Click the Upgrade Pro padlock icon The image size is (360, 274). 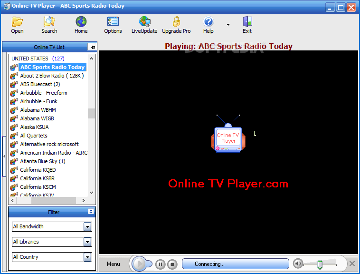pos(176,25)
